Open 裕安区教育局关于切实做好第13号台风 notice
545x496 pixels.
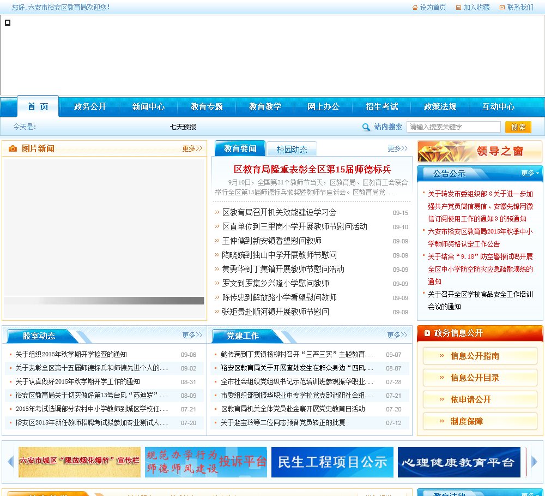[x=92, y=396]
